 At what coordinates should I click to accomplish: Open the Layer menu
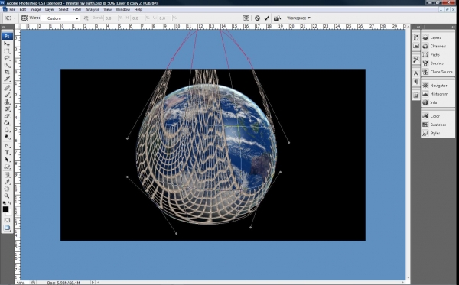(50, 9)
